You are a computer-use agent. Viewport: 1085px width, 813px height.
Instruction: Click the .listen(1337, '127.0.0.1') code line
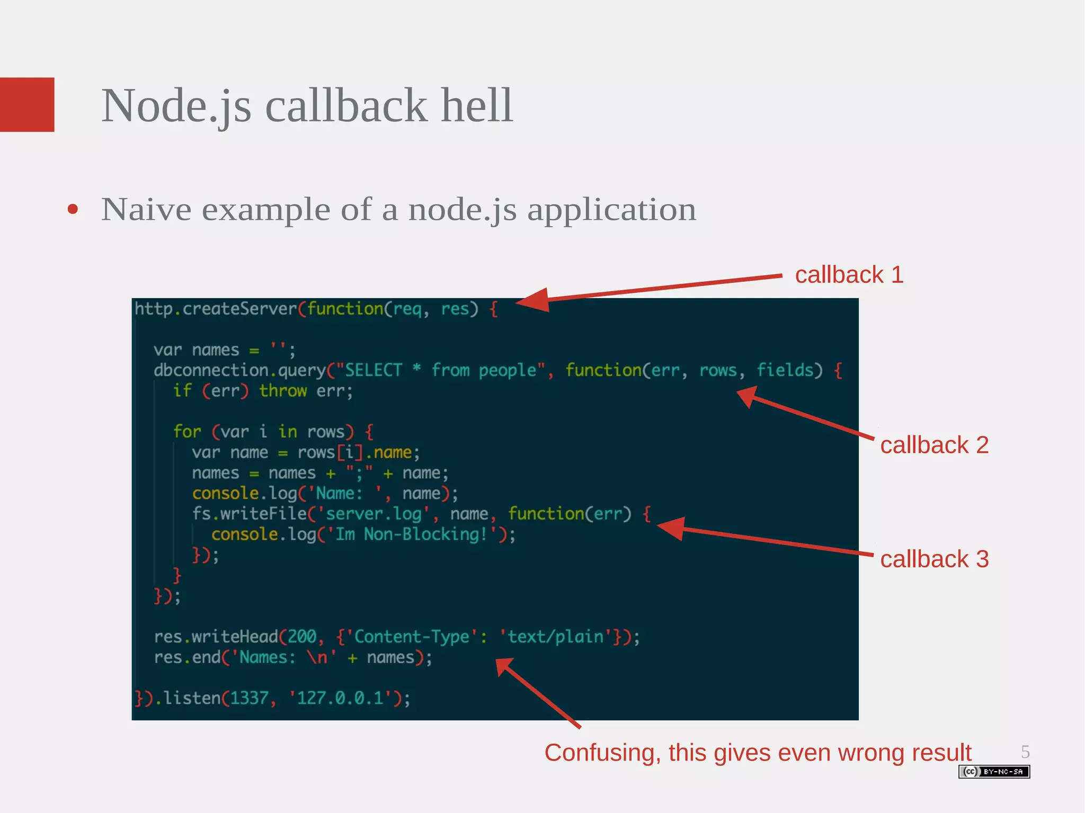pyautogui.click(x=272, y=698)
